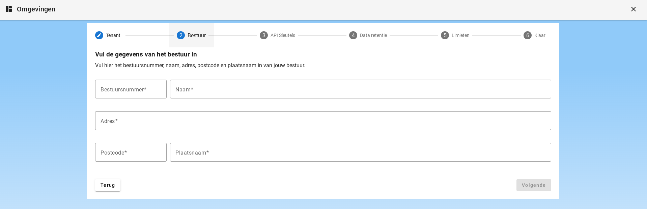The height and width of the screenshot is (209, 647).
Task: Click the number 5 circle icon for Limieten
Action: tap(445, 35)
